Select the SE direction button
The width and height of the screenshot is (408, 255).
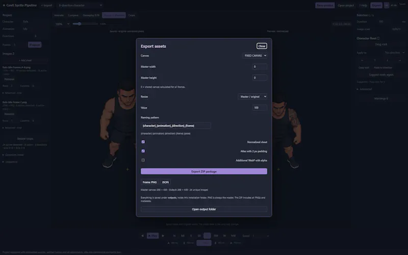point(199,236)
